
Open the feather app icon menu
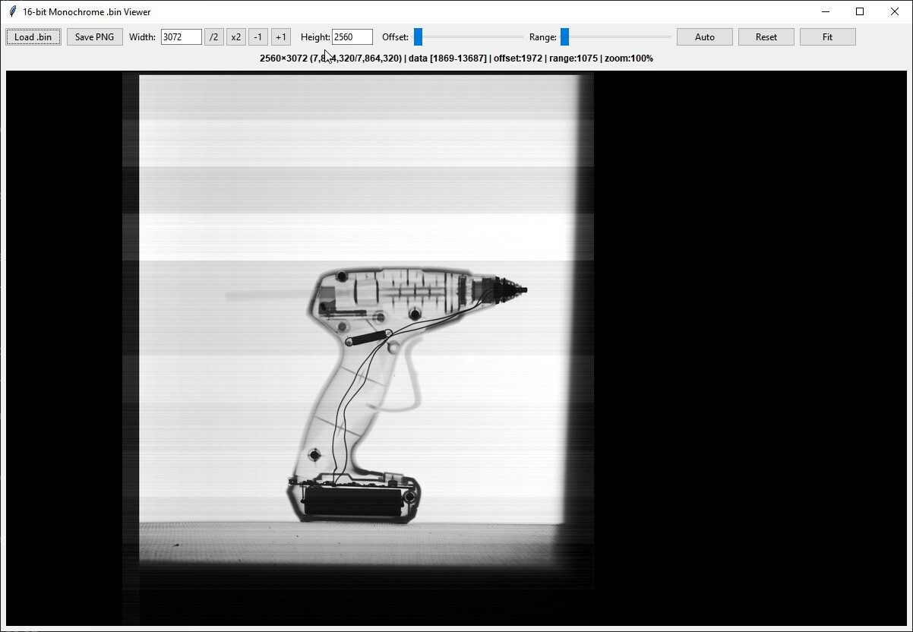[12, 11]
